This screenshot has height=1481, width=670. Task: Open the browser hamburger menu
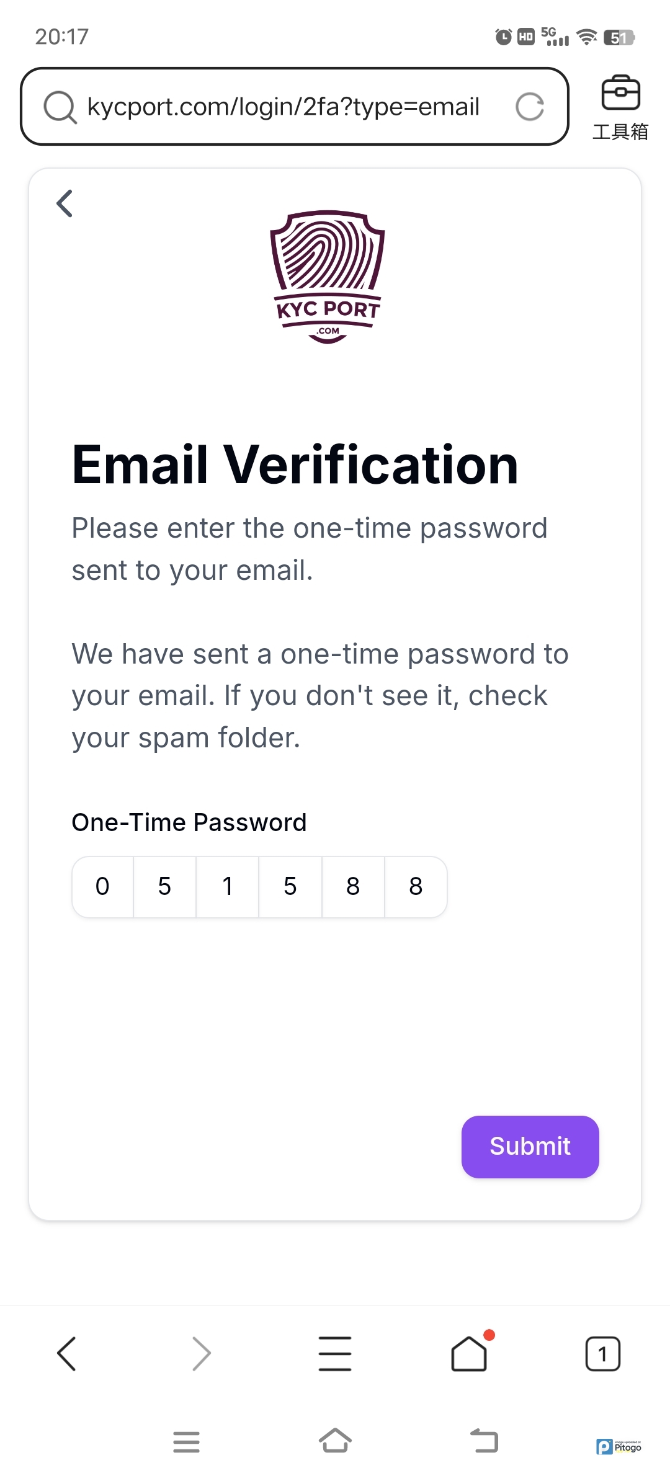[335, 1353]
